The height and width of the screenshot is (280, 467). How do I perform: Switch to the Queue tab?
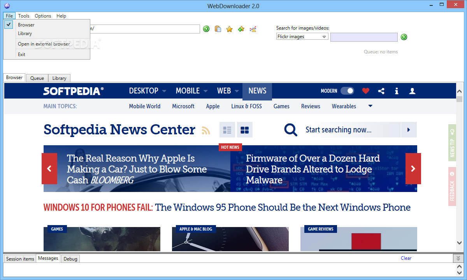37,78
